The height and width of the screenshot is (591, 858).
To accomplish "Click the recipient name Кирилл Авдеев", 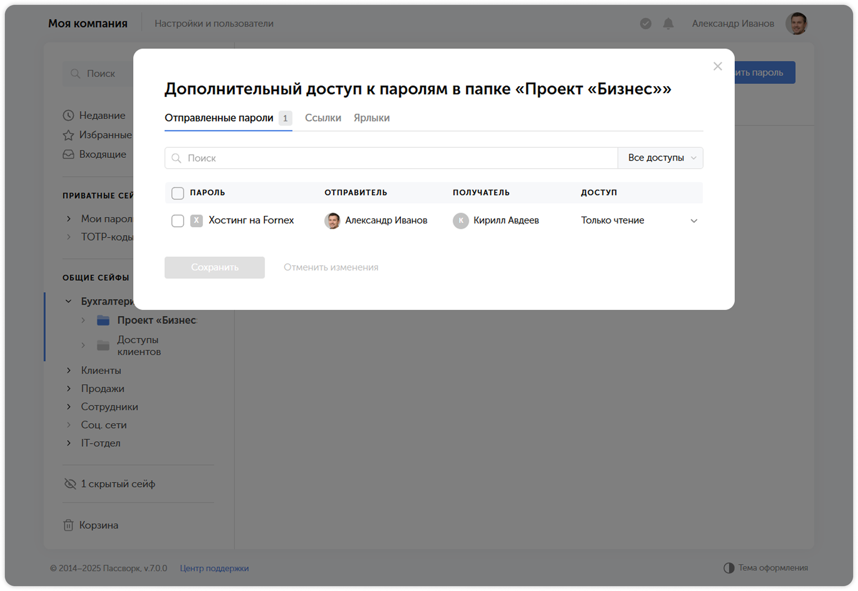I will [x=506, y=220].
